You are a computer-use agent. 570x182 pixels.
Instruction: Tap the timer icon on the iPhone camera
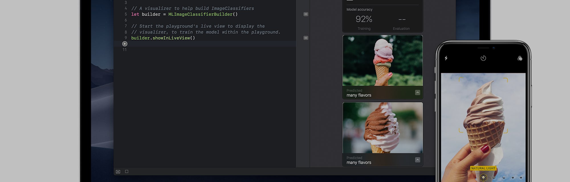(x=483, y=58)
